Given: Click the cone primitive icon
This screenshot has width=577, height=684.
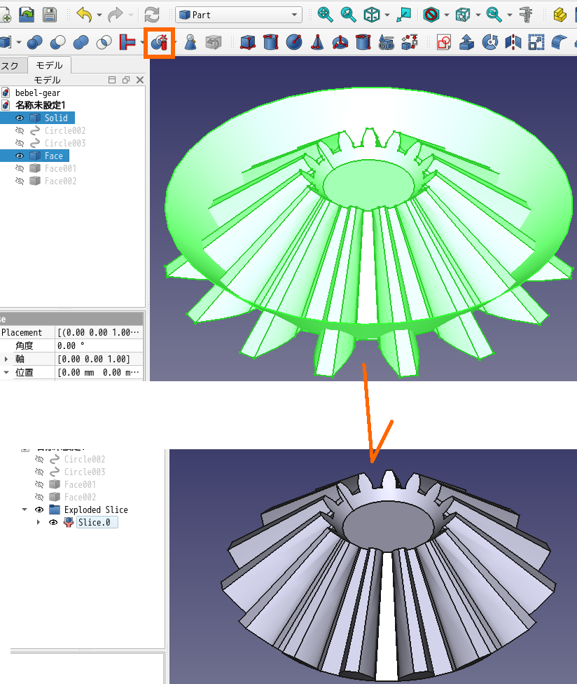Looking at the screenshot, I should [x=317, y=43].
